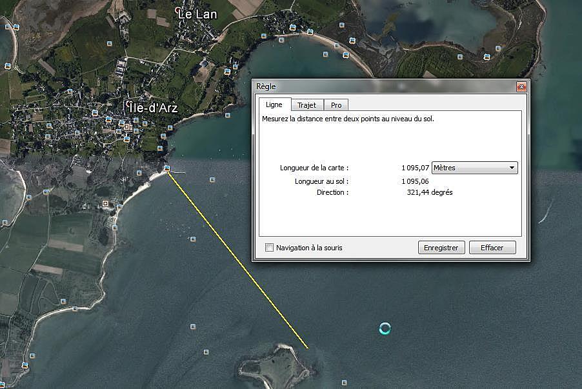Select the Ligne tab
The image size is (582, 389).
[274, 105]
